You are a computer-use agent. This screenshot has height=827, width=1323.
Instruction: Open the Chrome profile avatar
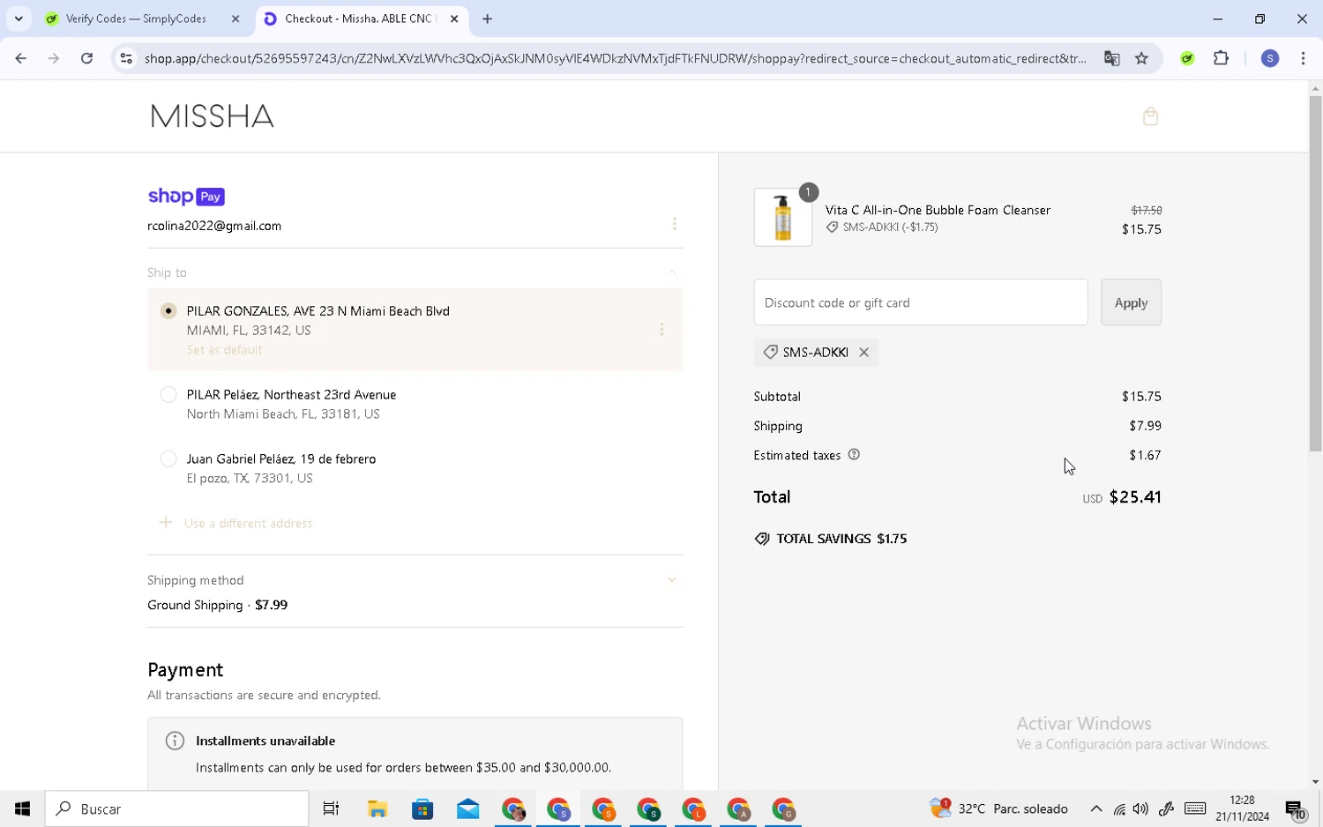[1270, 58]
